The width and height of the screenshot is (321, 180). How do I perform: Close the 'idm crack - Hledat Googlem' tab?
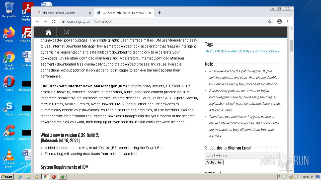coord(90,13)
